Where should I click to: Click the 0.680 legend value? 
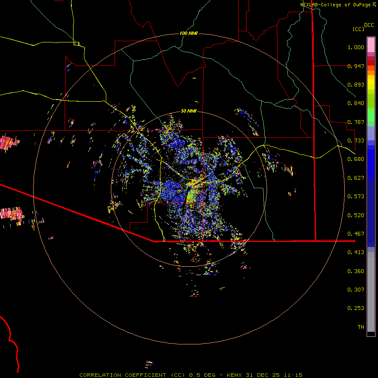[356, 159]
